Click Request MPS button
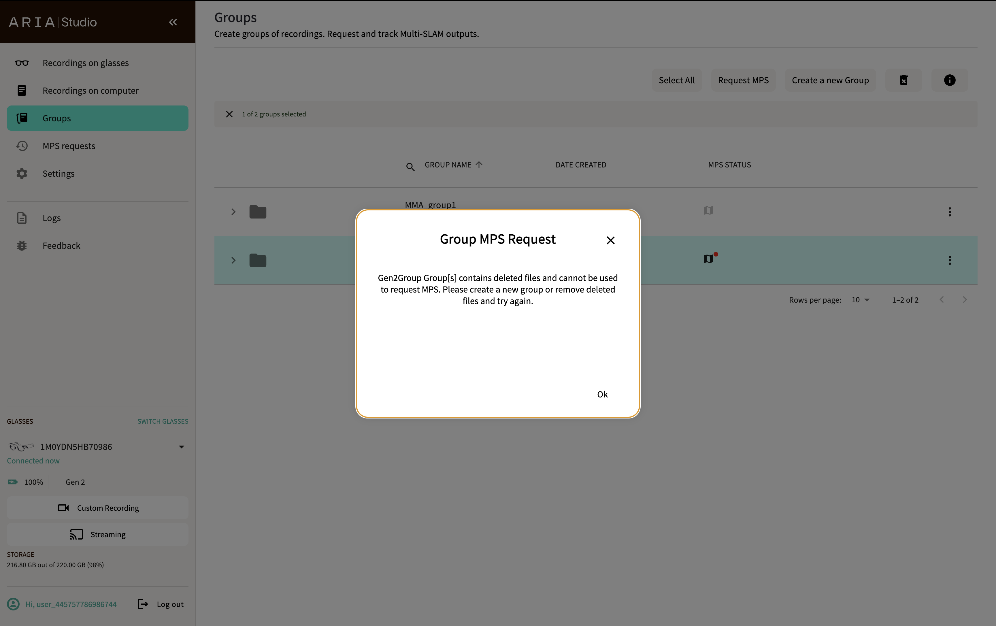 [743, 80]
